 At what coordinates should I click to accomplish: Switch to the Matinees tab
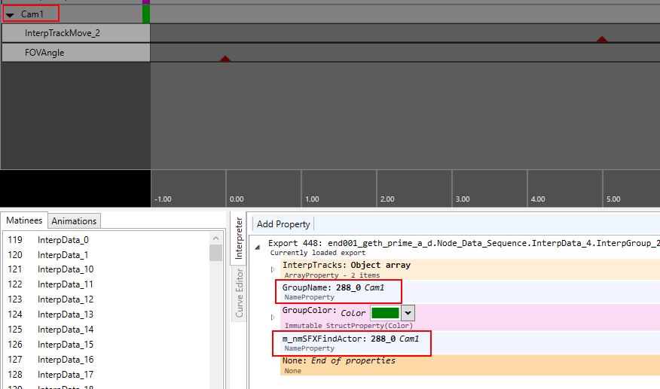[x=24, y=220]
